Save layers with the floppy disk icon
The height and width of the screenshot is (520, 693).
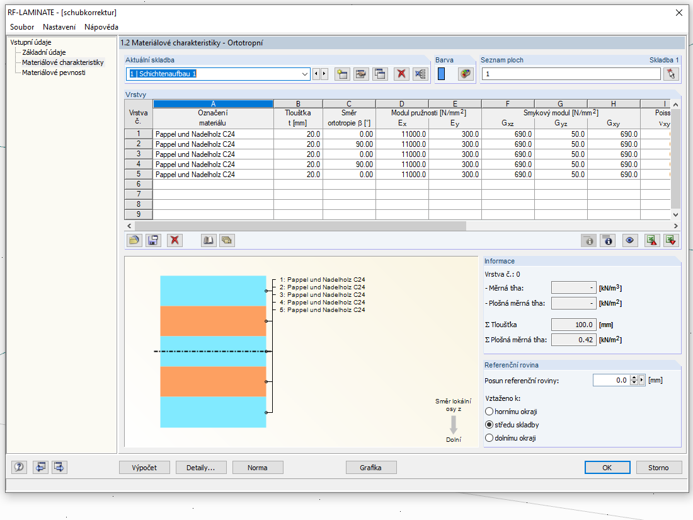[152, 240]
